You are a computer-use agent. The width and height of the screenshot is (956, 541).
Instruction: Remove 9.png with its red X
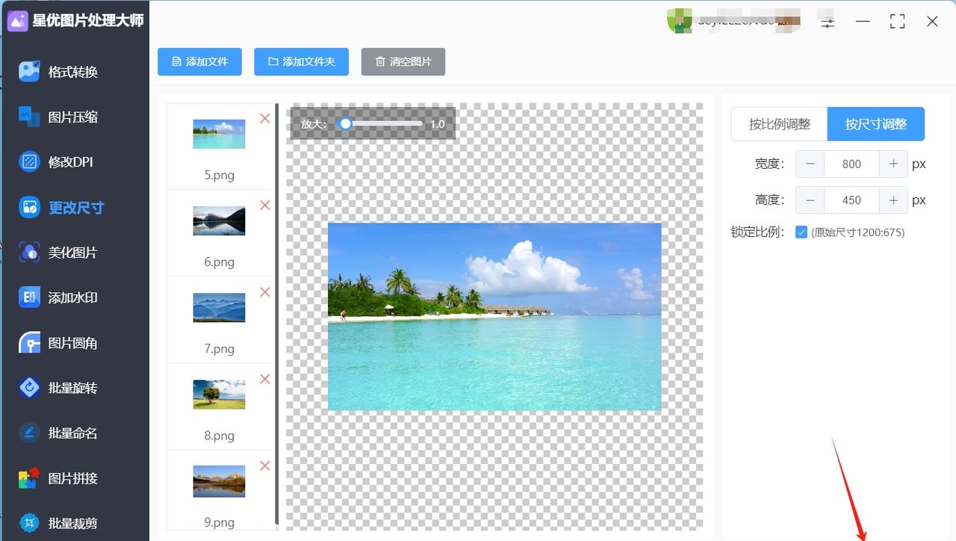[x=264, y=466]
